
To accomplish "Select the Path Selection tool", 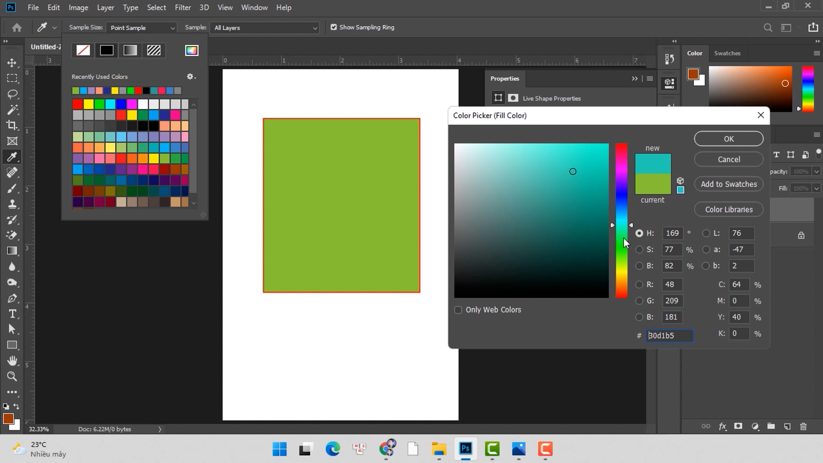I will point(12,329).
